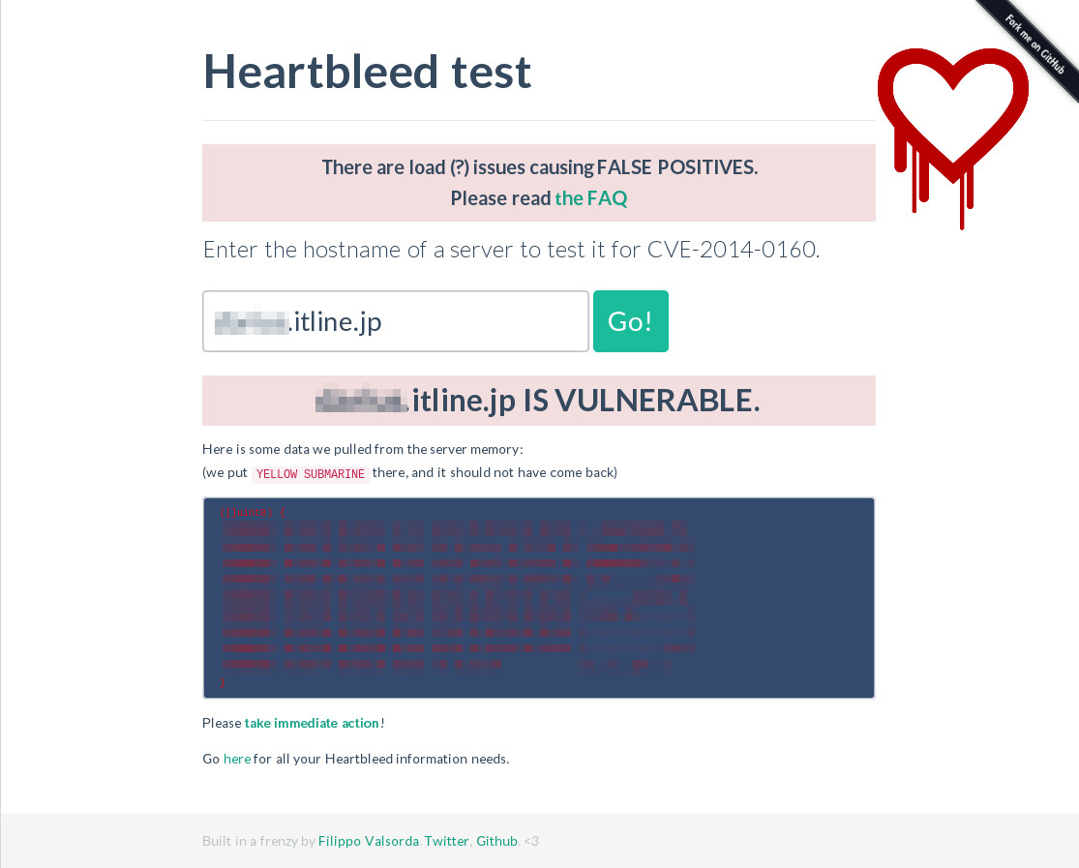Image resolution: width=1079 pixels, height=868 pixels.
Task: Focus the hostname input field
Action: pos(395,321)
